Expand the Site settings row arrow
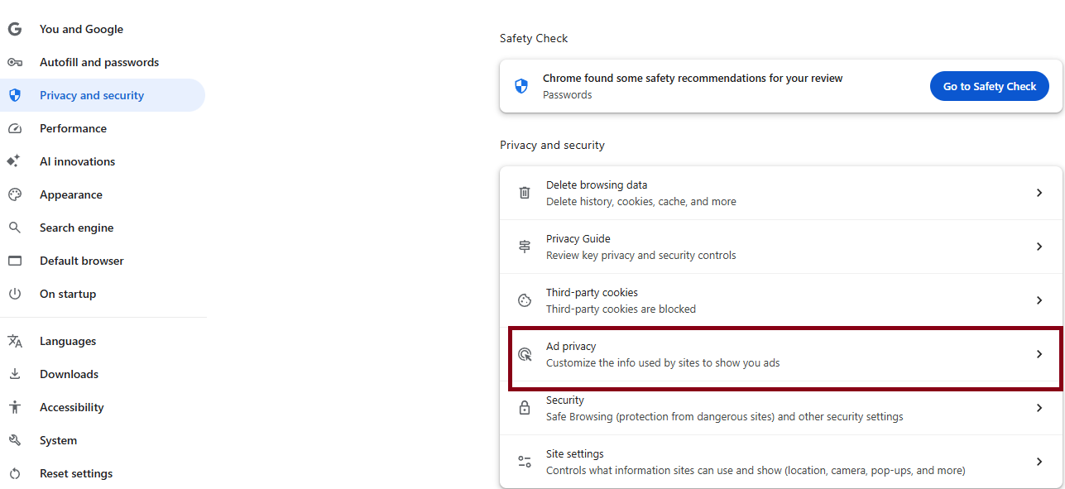Screen dimensions: 1065x489 pyautogui.click(x=1039, y=462)
